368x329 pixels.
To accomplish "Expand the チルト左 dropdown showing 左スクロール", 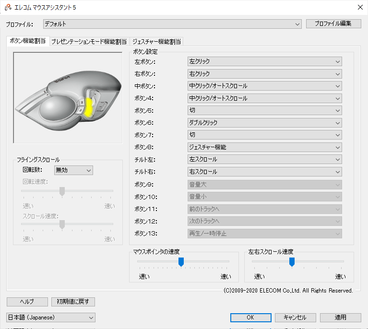I will (264, 160).
